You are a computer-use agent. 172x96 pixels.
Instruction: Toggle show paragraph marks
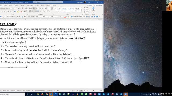(x=52, y=9)
